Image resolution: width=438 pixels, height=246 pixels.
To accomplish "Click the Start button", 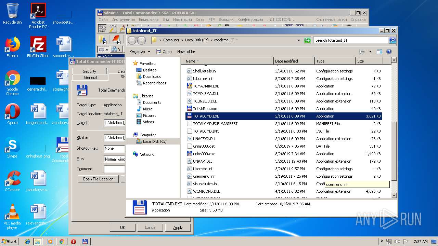I will coord(10,242).
